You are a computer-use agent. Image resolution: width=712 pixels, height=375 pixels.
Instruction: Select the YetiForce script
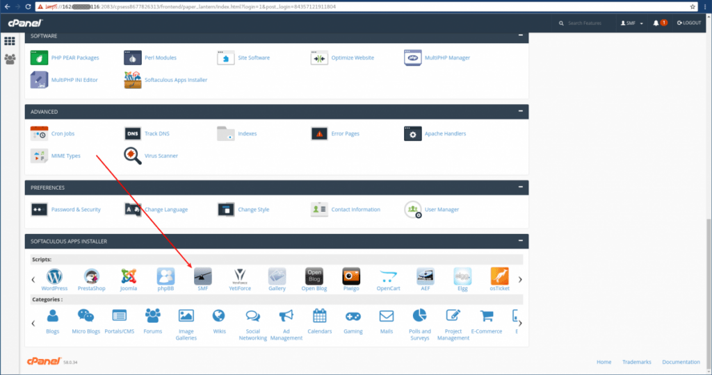(240, 279)
